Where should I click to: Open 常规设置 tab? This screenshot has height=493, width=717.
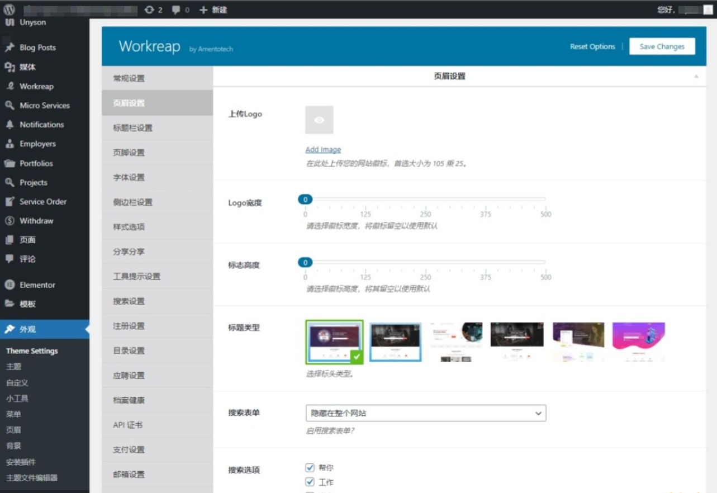click(157, 78)
